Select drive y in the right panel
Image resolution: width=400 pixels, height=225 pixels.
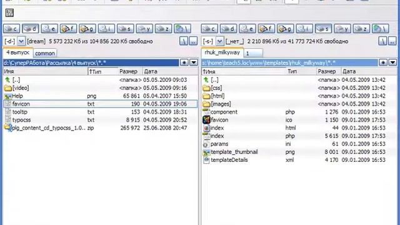(x=342, y=29)
